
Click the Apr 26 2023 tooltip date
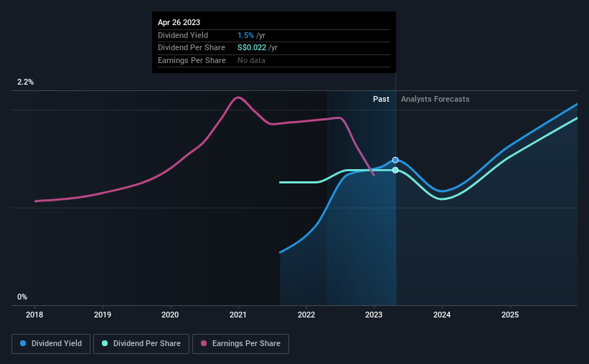[x=179, y=22]
